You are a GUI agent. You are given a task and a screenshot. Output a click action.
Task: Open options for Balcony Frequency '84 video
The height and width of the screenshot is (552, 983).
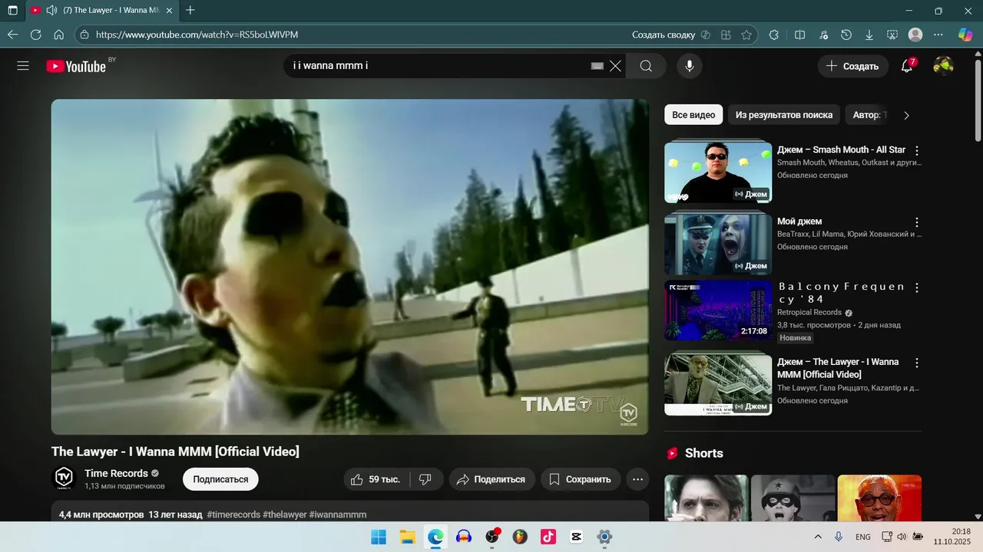click(x=916, y=288)
